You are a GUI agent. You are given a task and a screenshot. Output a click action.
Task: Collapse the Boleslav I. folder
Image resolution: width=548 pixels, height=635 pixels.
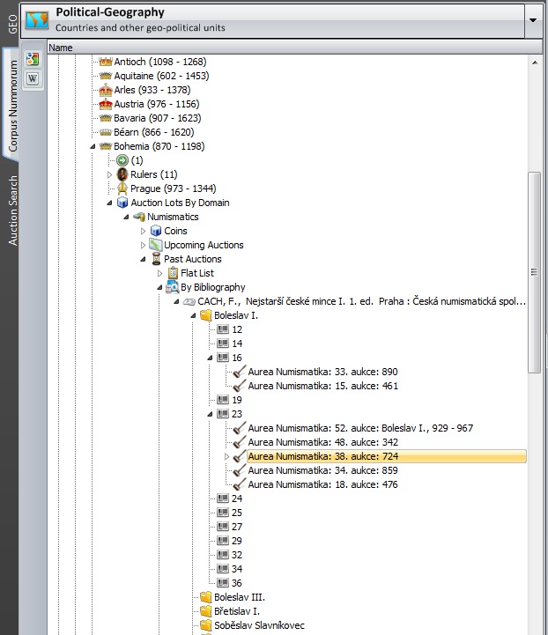pyautogui.click(x=193, y=315)
